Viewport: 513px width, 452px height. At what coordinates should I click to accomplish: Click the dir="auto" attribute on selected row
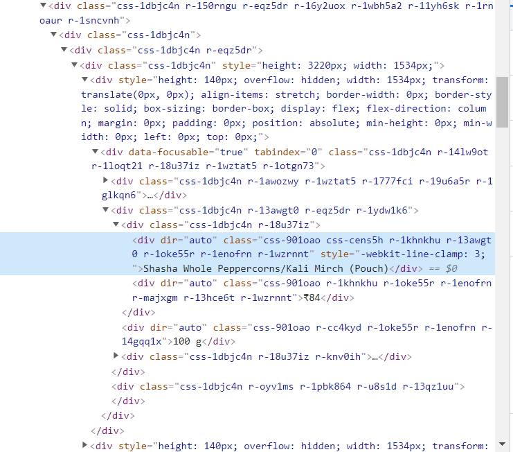point(188,240)
